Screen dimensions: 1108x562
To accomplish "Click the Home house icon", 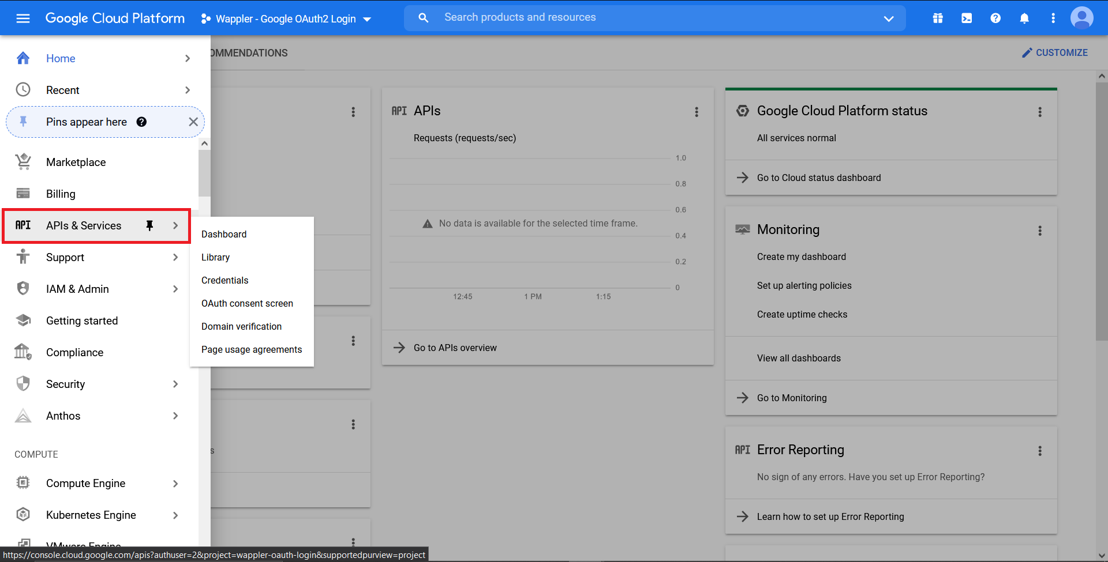I will pyautogui.click(x=23, y=58).
